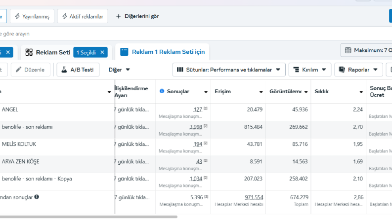Screen dimensions: 392x220
Task: Clear the '1 Seçildi' selection with its X
Action: (102, 52)
